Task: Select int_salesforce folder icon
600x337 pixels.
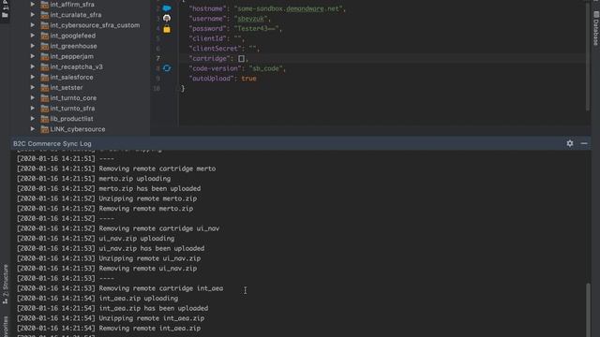Action: (44, 77)
